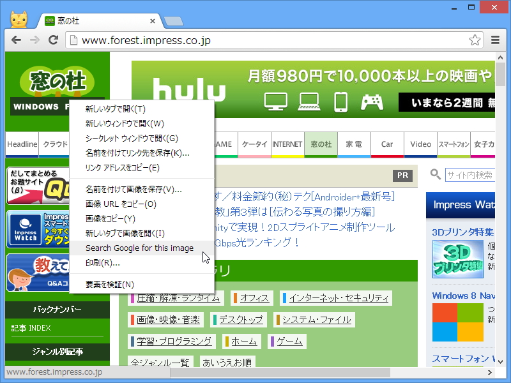Select the 家電 category tab

[x=354, y=144]
